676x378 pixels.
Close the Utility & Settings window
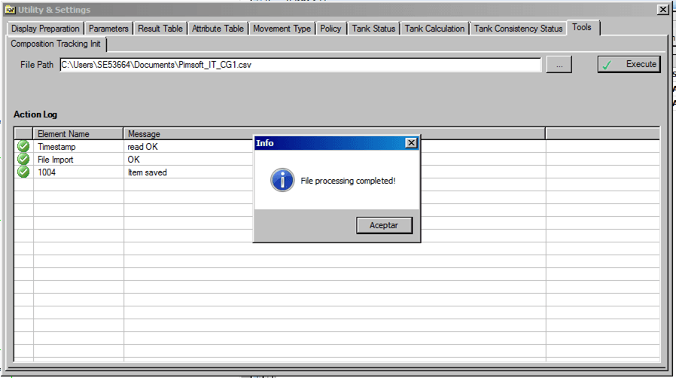[x=663, y=10]
